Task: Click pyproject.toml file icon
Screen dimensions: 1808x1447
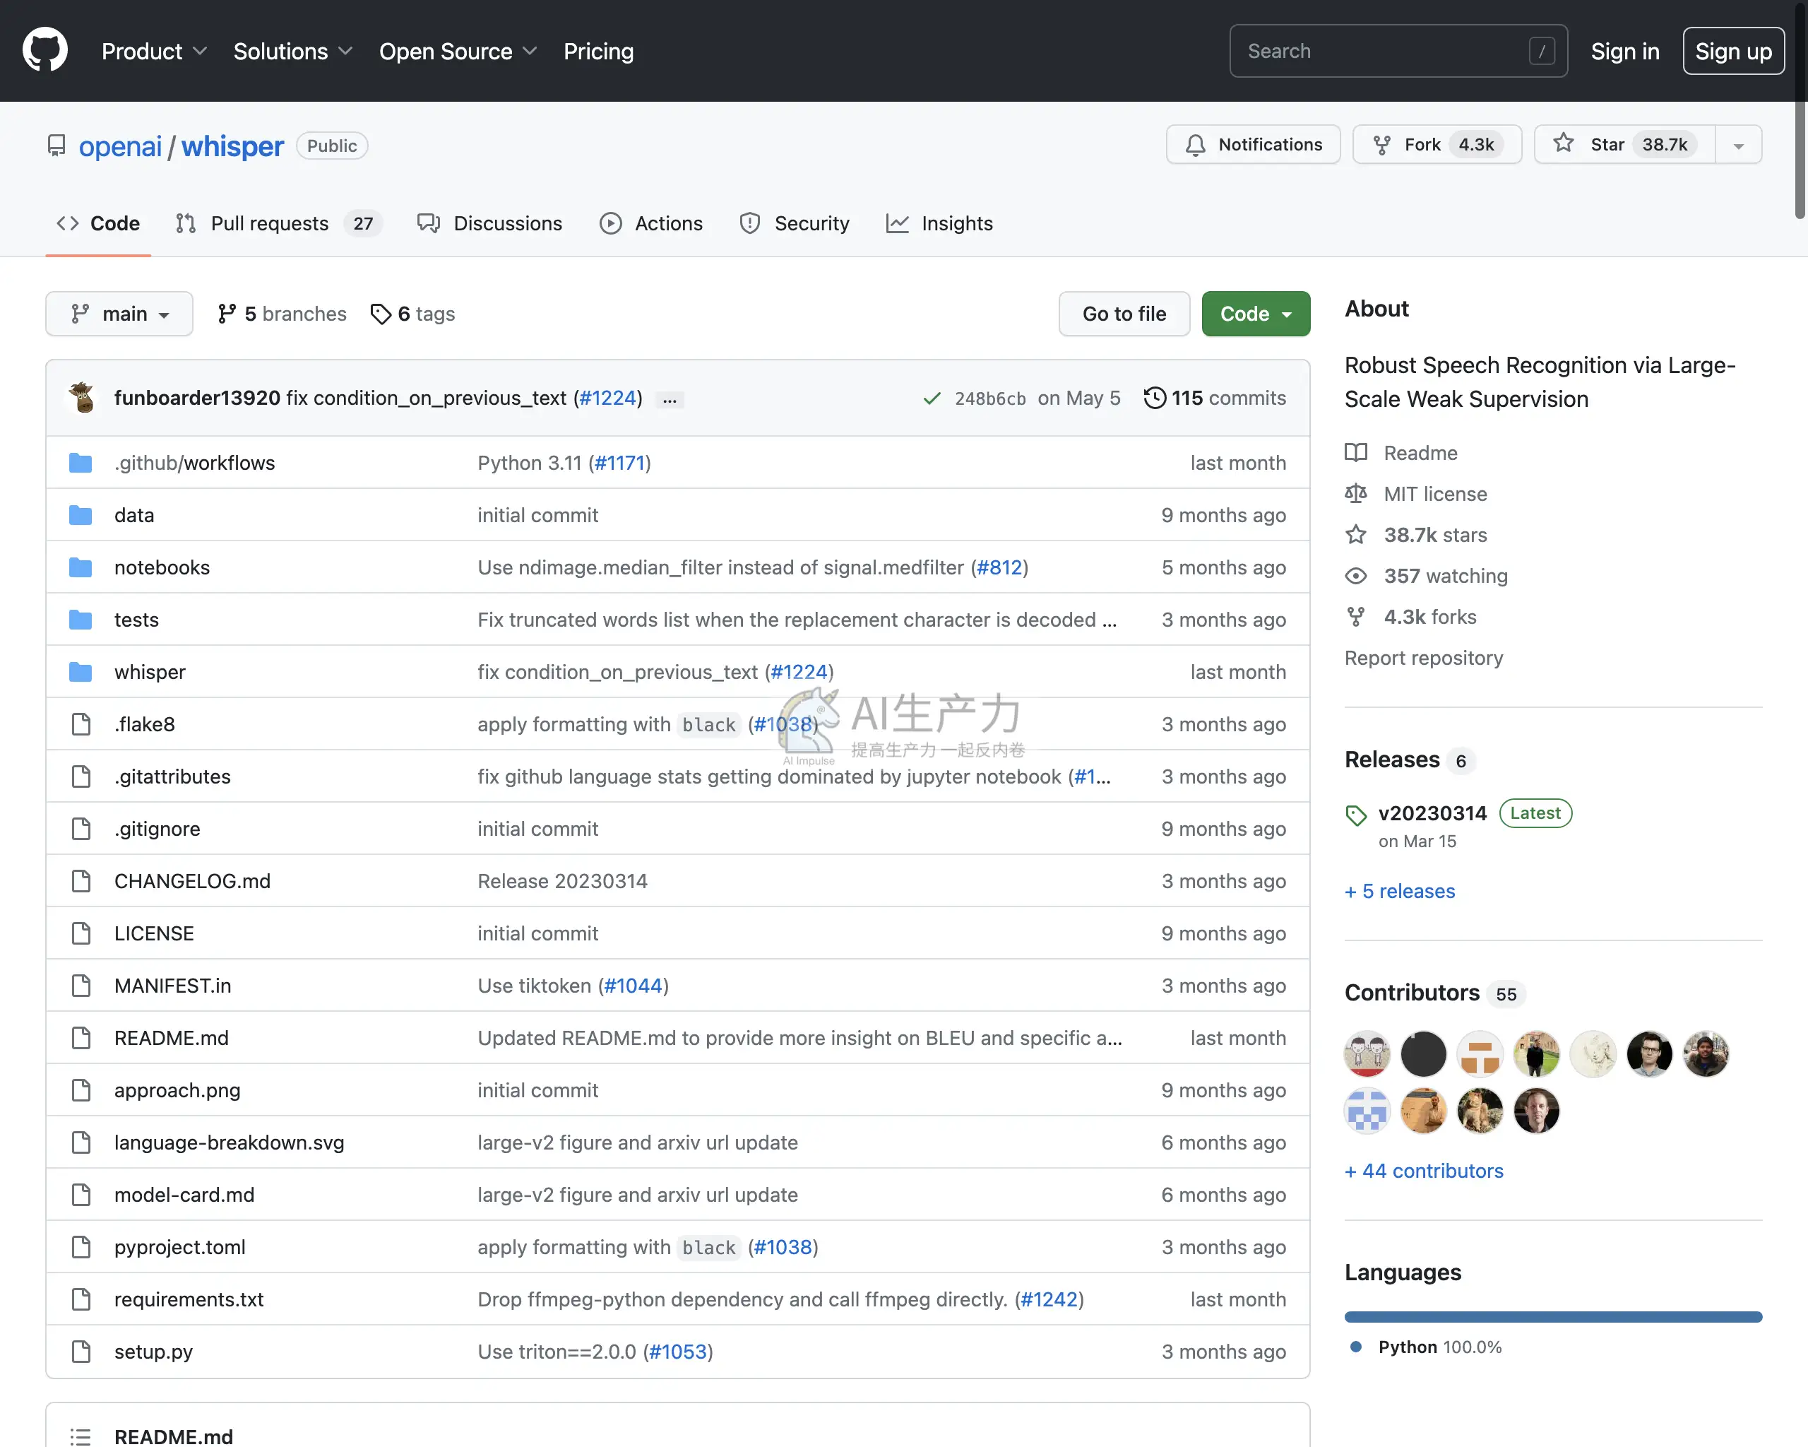Action: [81, 1247]
